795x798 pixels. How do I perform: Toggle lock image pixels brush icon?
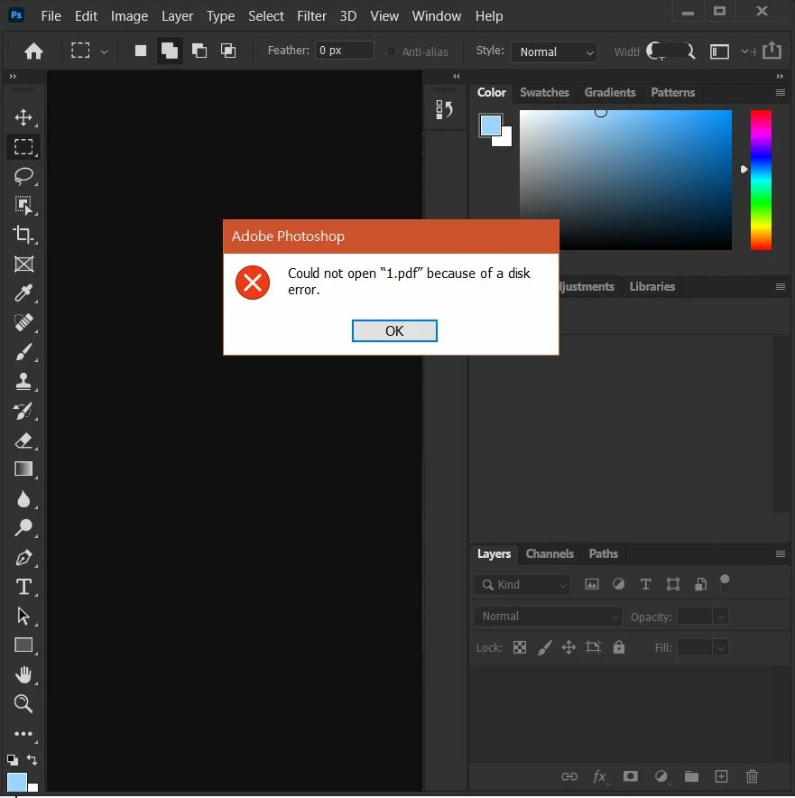pyautogui.click(x=544, y=647)
